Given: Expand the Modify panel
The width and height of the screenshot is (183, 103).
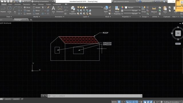Looking at the screenshot, I should coord(37,17).
